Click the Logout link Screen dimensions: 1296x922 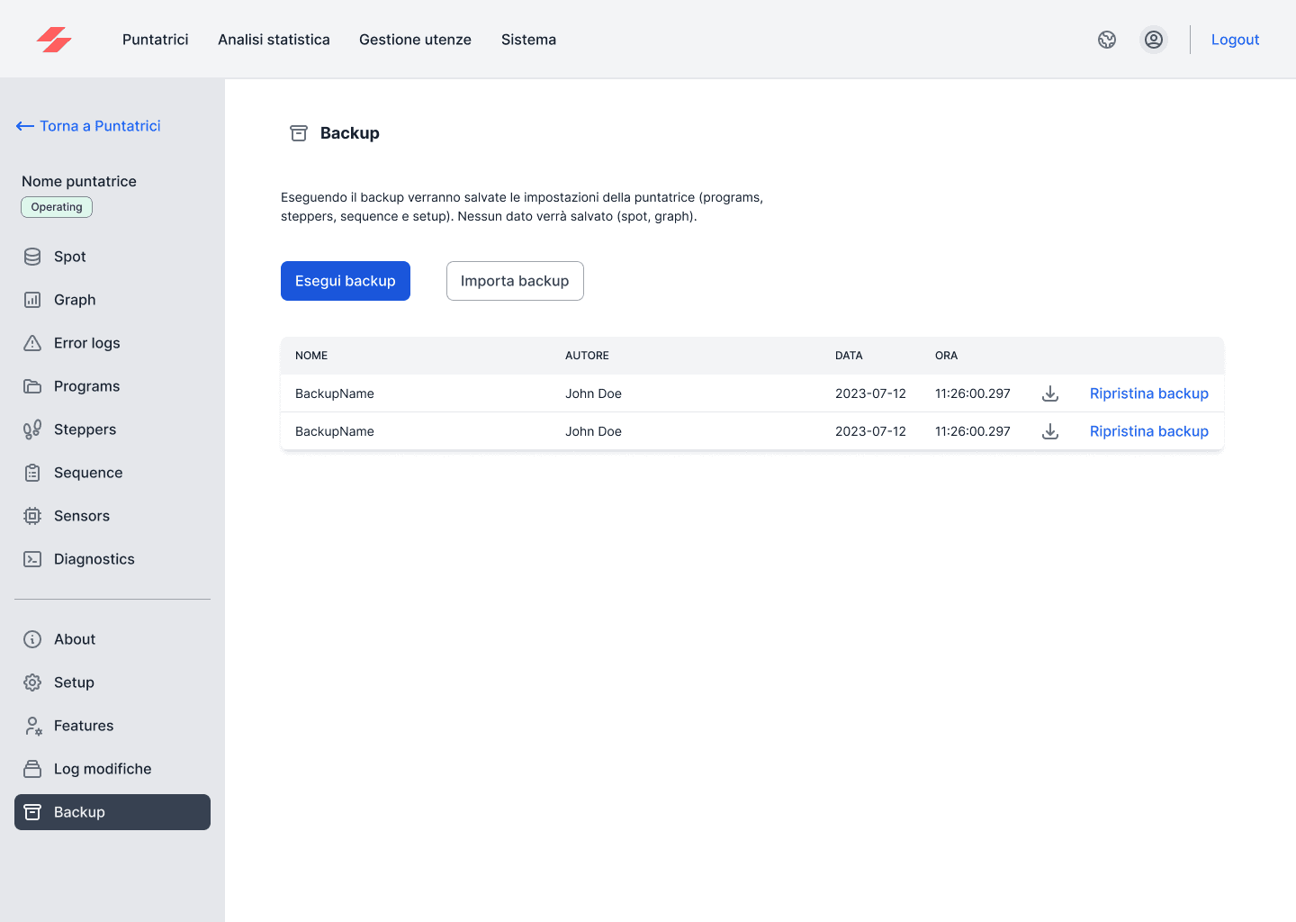tap(1235, 40)
